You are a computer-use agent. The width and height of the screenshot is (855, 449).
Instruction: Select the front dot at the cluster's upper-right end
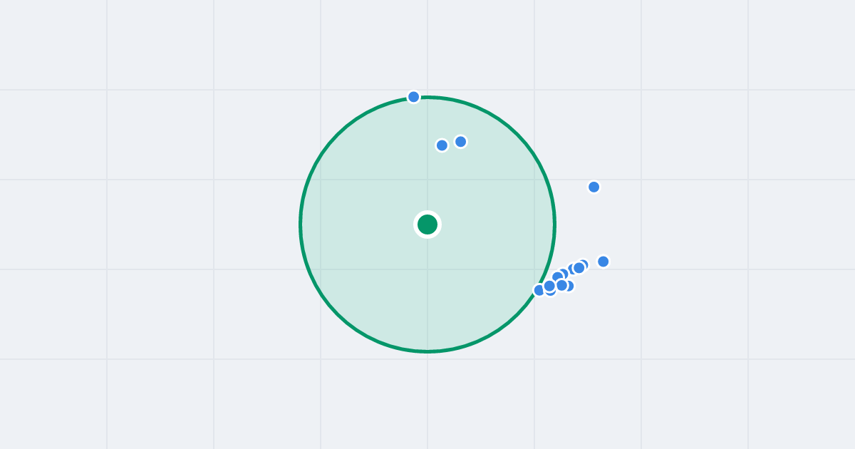click(x=579, y=268)
